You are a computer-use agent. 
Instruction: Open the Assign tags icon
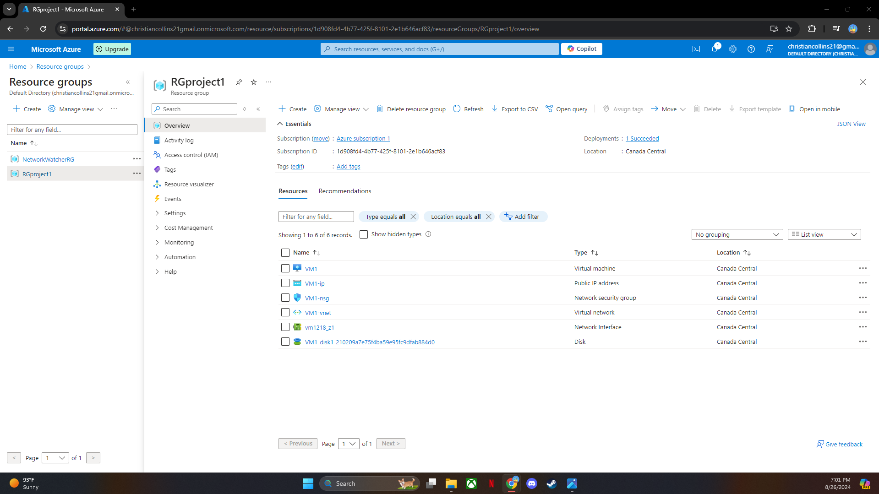coord(606,109)
